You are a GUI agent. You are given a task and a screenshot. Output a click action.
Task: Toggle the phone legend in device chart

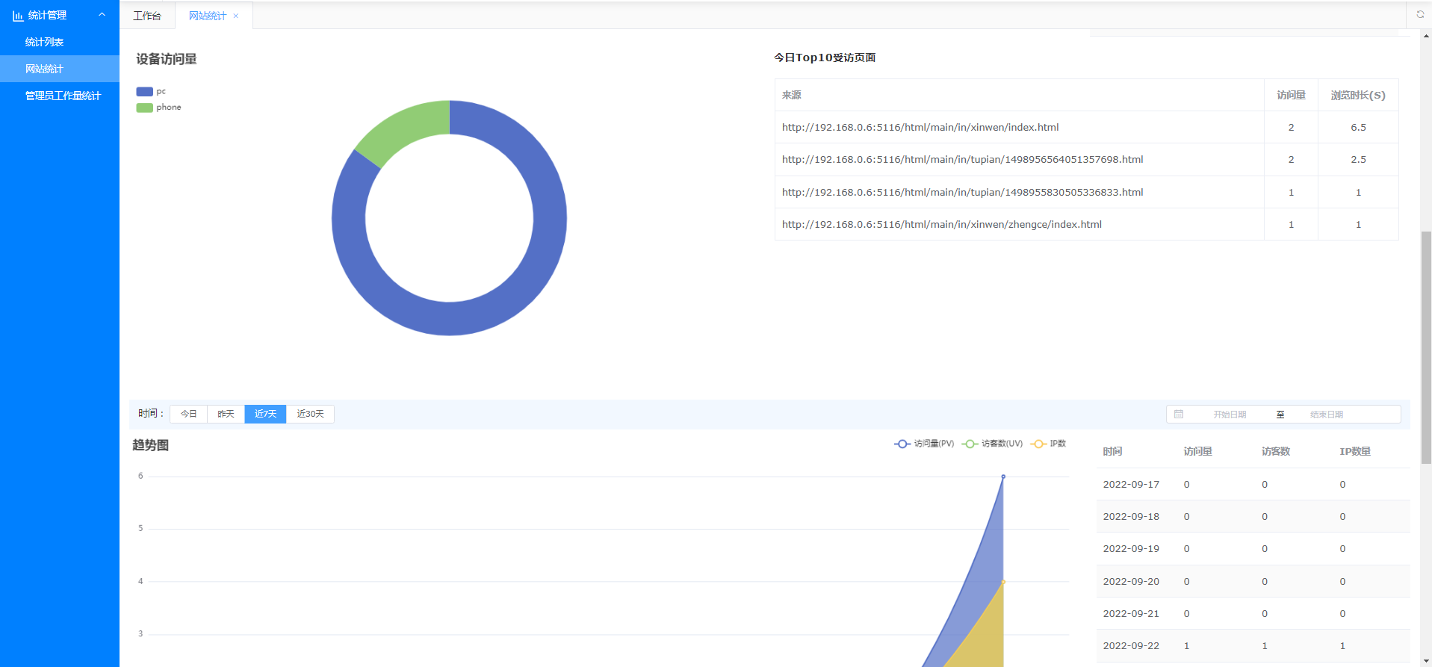click(145, 108)
